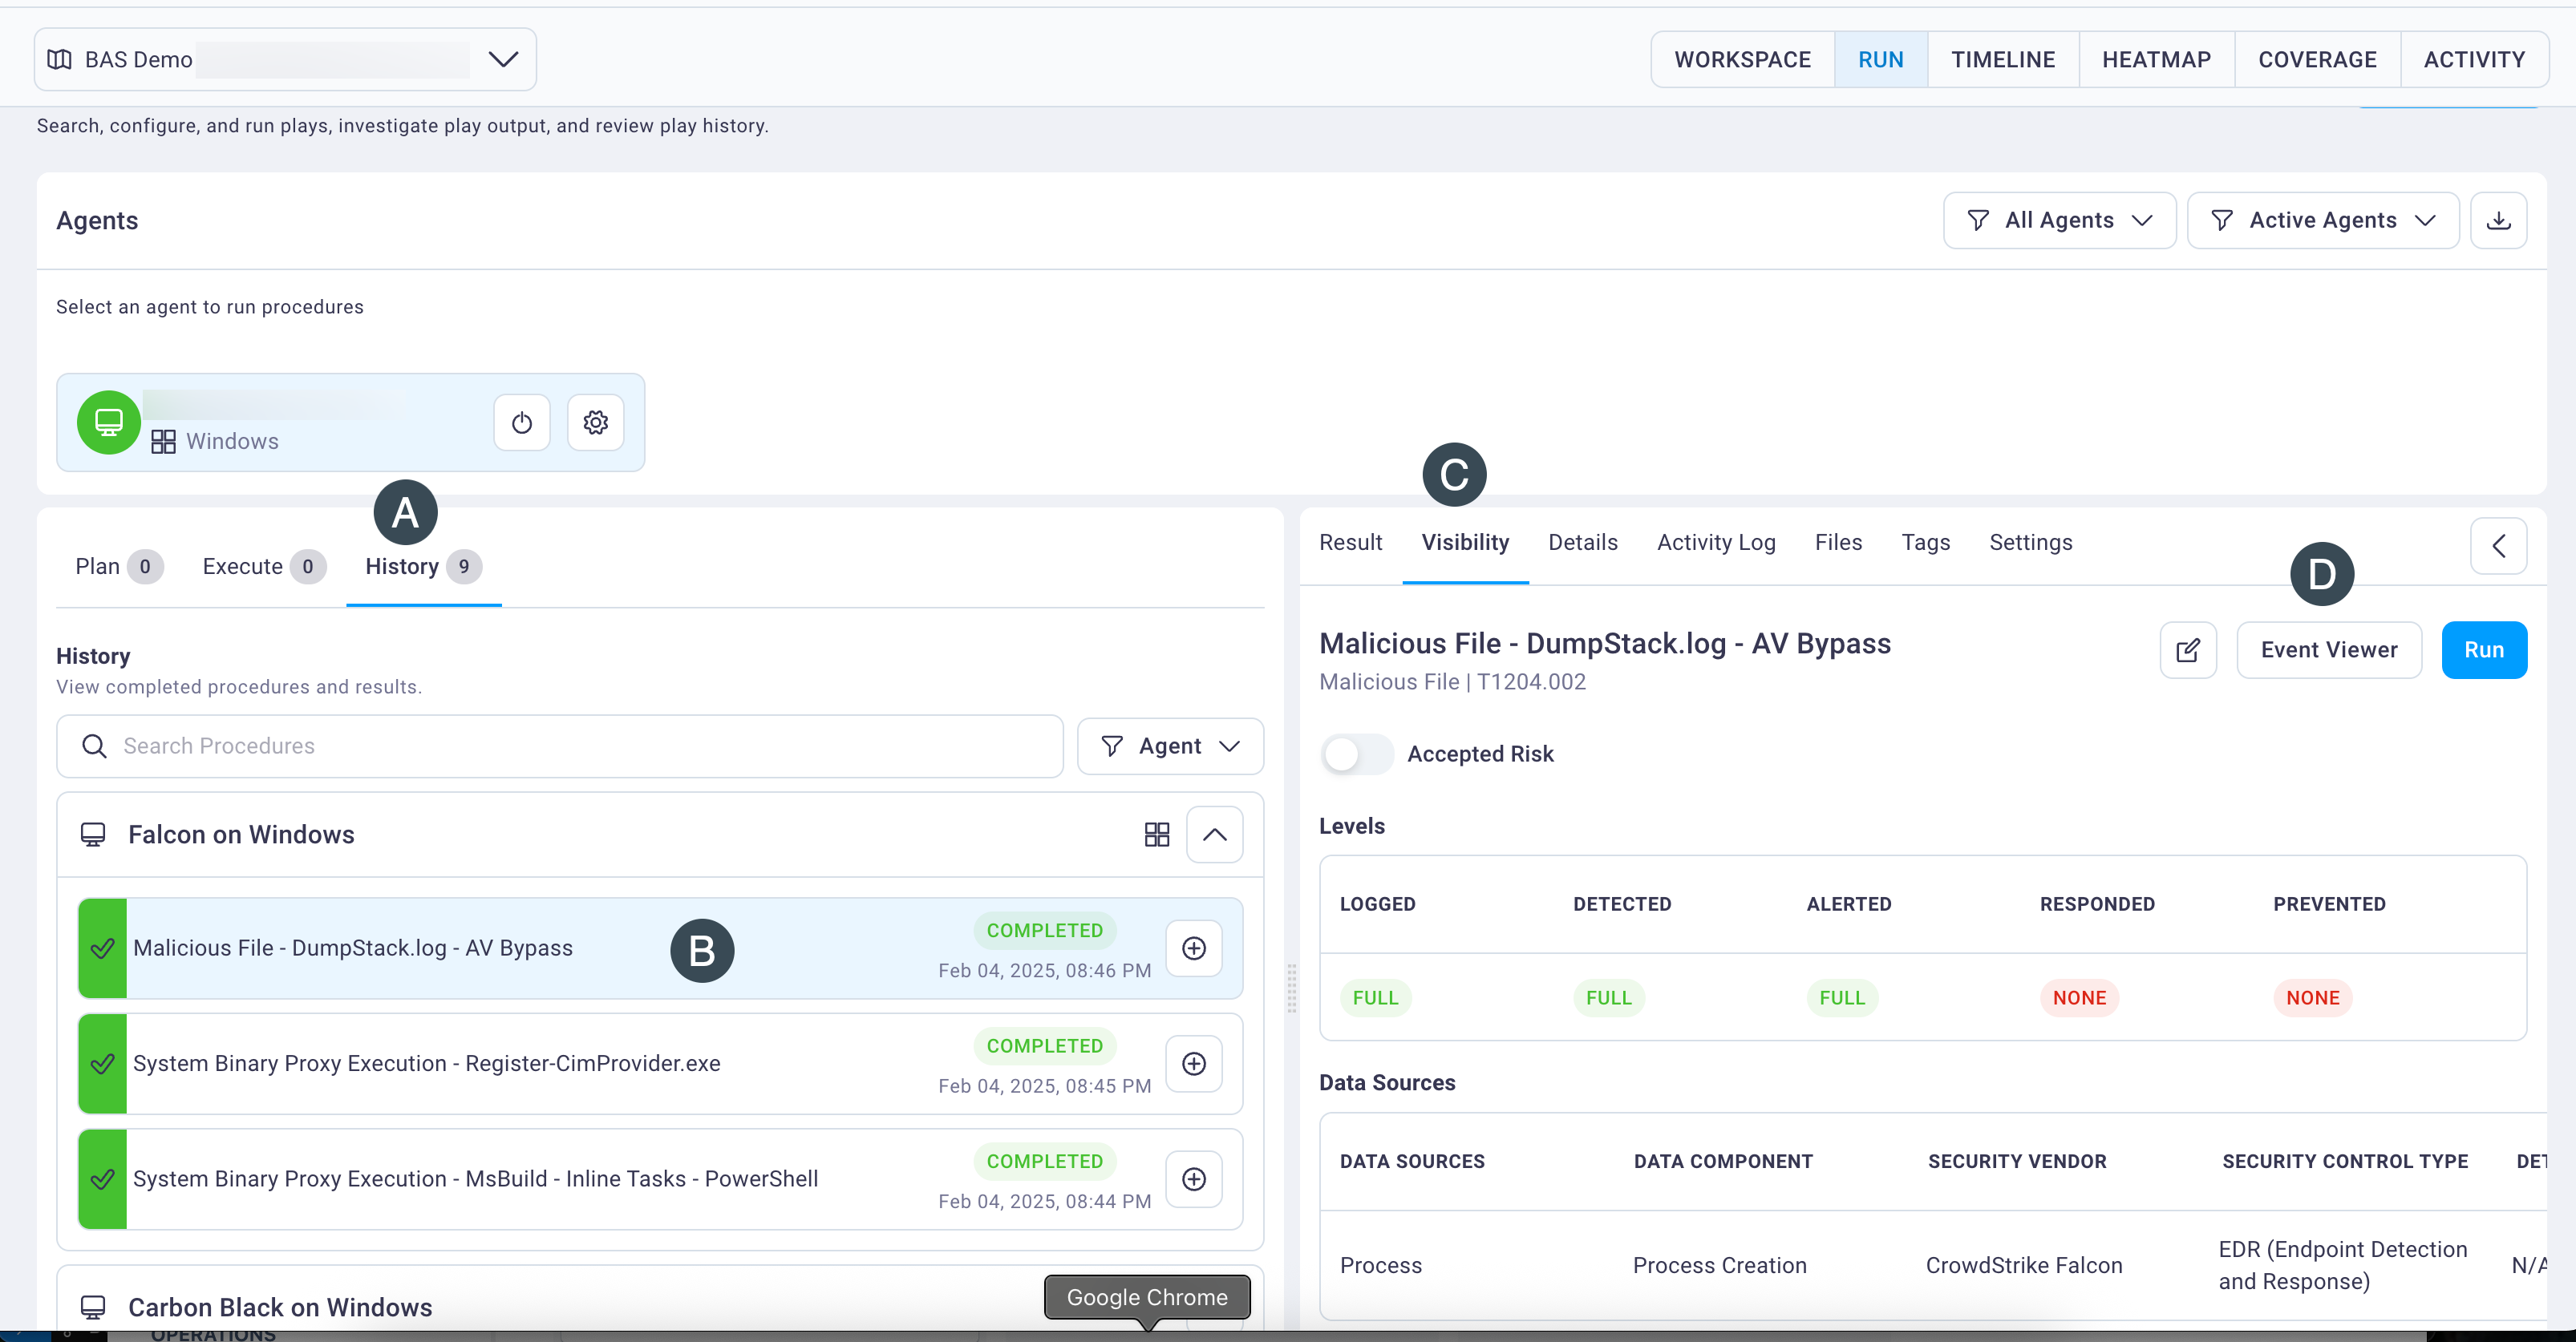2576x1342 pixels.
Task: Click green check status of MsBuild row
Action: coord(102,1179)
